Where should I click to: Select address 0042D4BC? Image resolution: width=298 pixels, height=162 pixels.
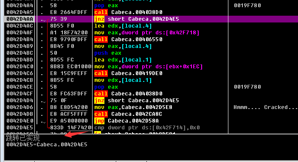20,53
